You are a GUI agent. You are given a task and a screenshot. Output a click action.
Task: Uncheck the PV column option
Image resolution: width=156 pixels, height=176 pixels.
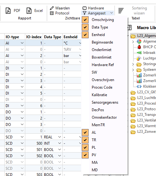pyautogui.click(x=85, y=155)
